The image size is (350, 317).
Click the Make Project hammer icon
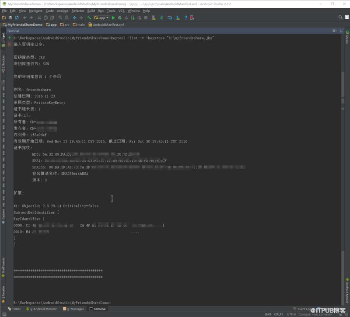tap(89, 17)
